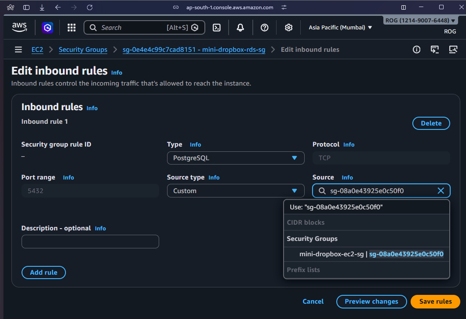Image resolution: width=466 pixels, height=319 pixels.
Task: Open the AWS services grid menu
Action: point(72,28)
